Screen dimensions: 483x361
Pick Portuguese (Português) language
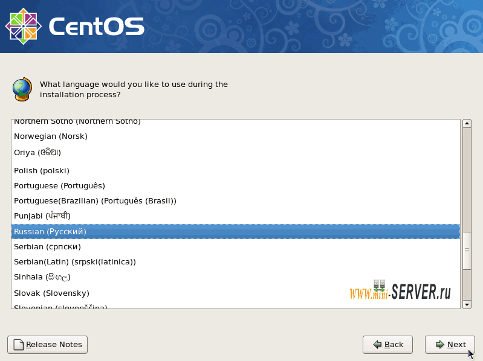236,186
